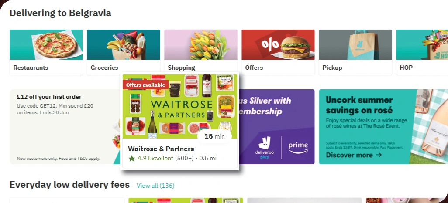Click Discover more arrow on rosé banner
The image size is (448, 203).
(354, 155)
